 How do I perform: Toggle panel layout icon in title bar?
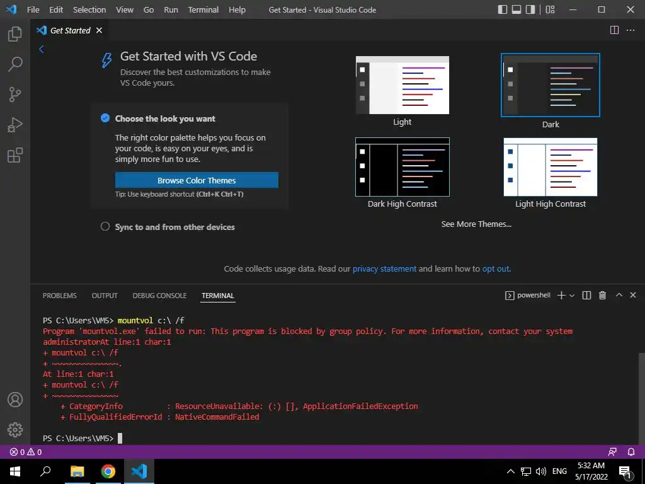click(x=517, y=9)
